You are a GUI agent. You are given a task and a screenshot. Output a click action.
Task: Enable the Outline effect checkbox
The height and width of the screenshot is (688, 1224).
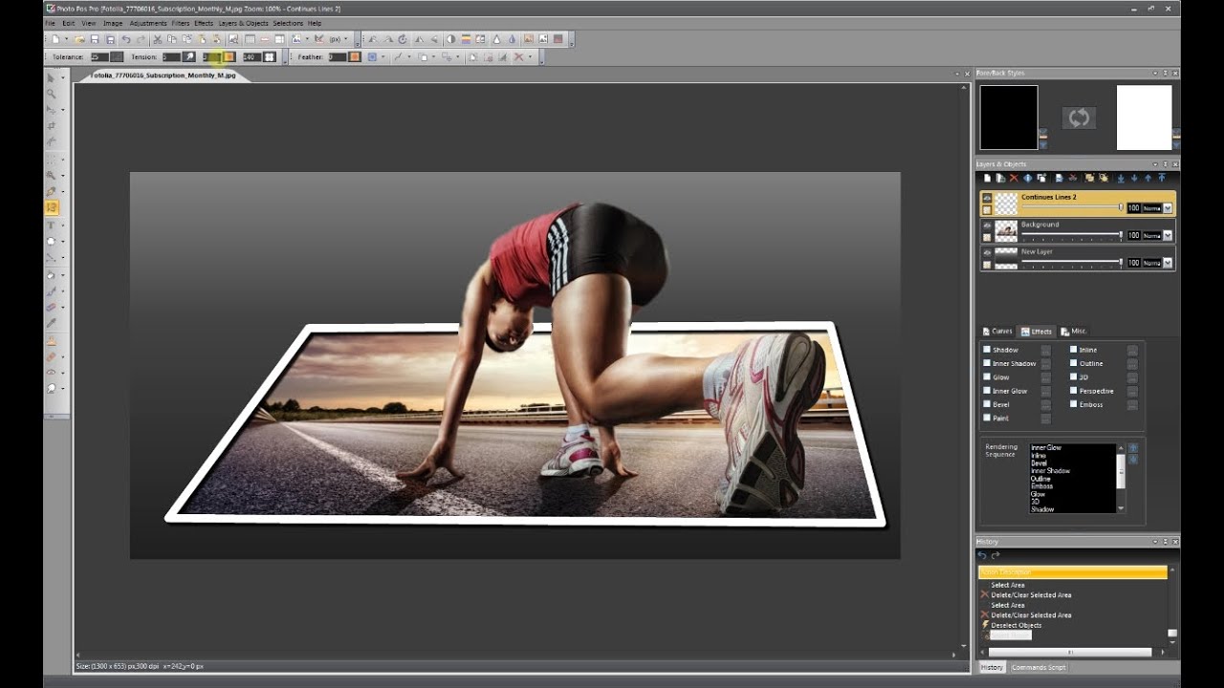tap(1074, 363)
